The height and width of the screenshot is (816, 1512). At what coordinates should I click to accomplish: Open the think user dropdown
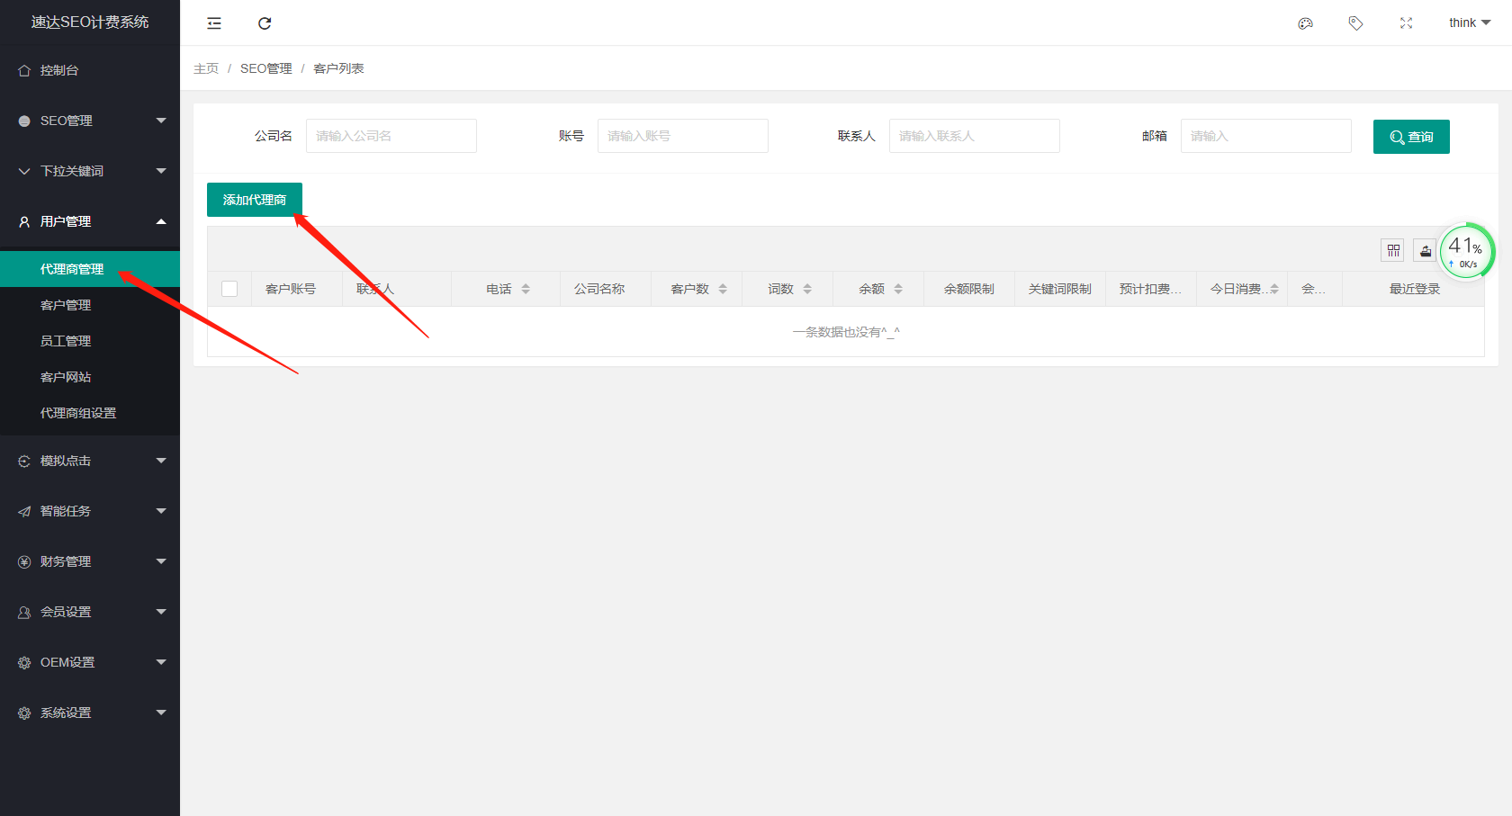click(x=1469, y=23)
